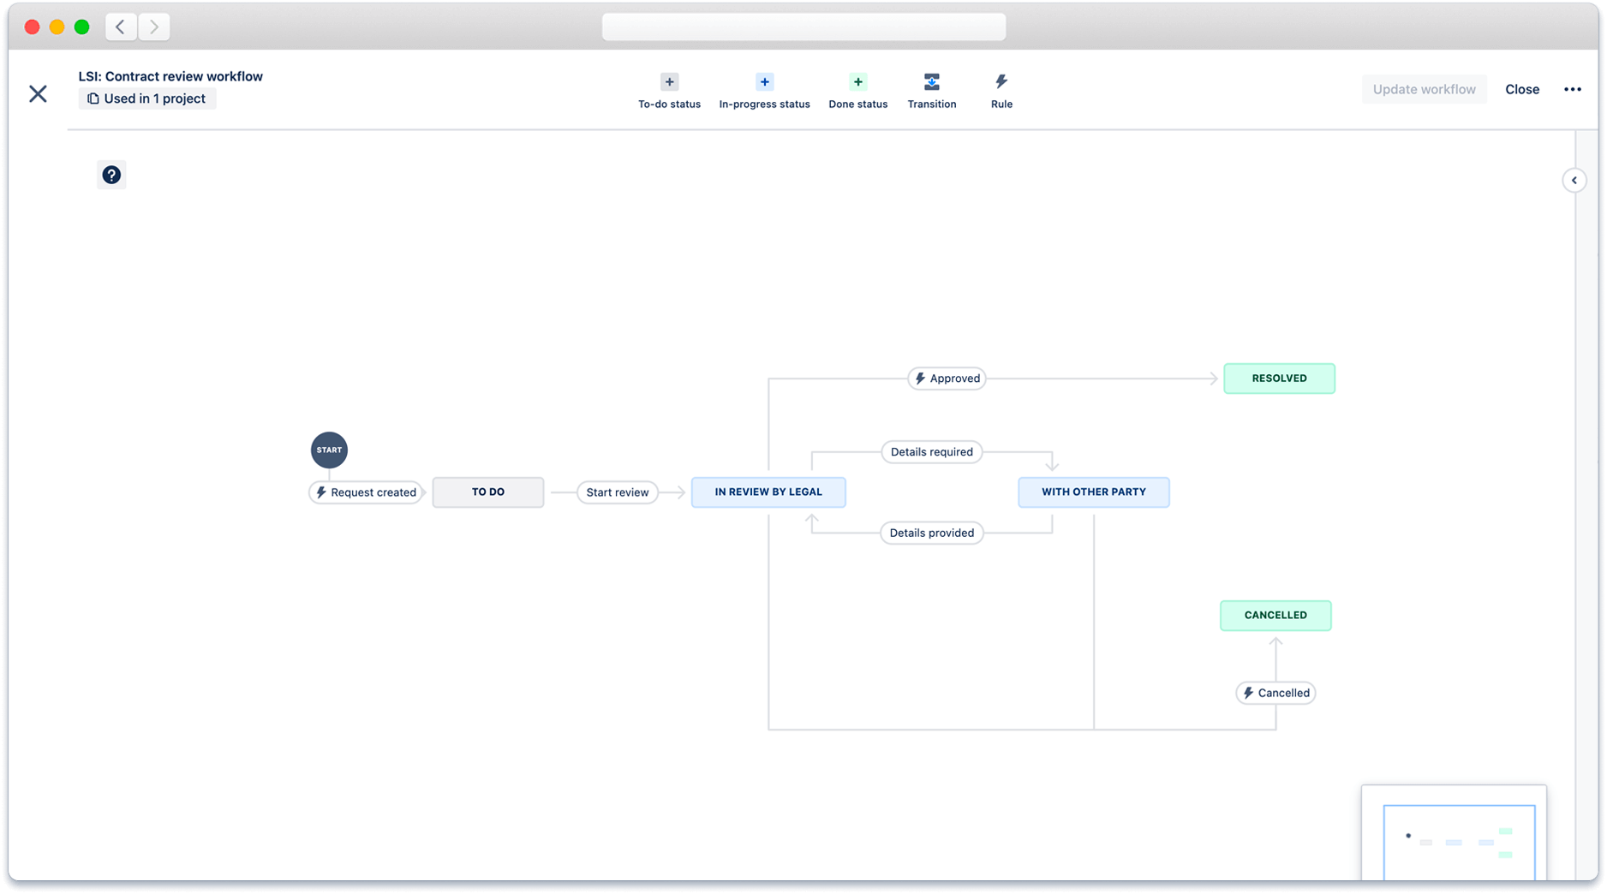Select the Details required transition
This screenshot has width=1607, height=894.
[x=931, y=451]
